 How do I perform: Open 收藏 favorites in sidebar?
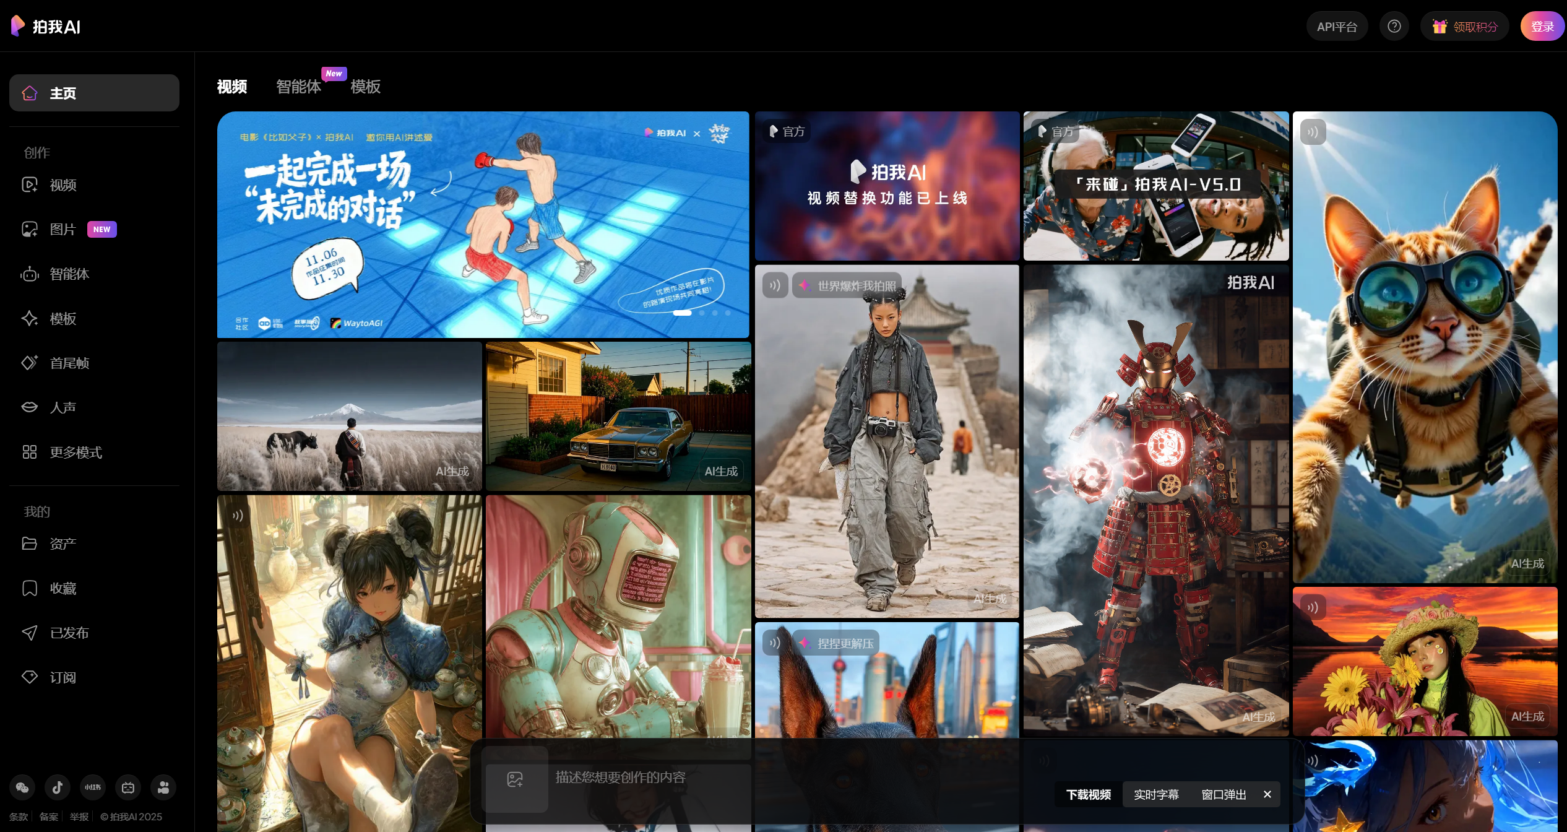[x=63, y=589]
